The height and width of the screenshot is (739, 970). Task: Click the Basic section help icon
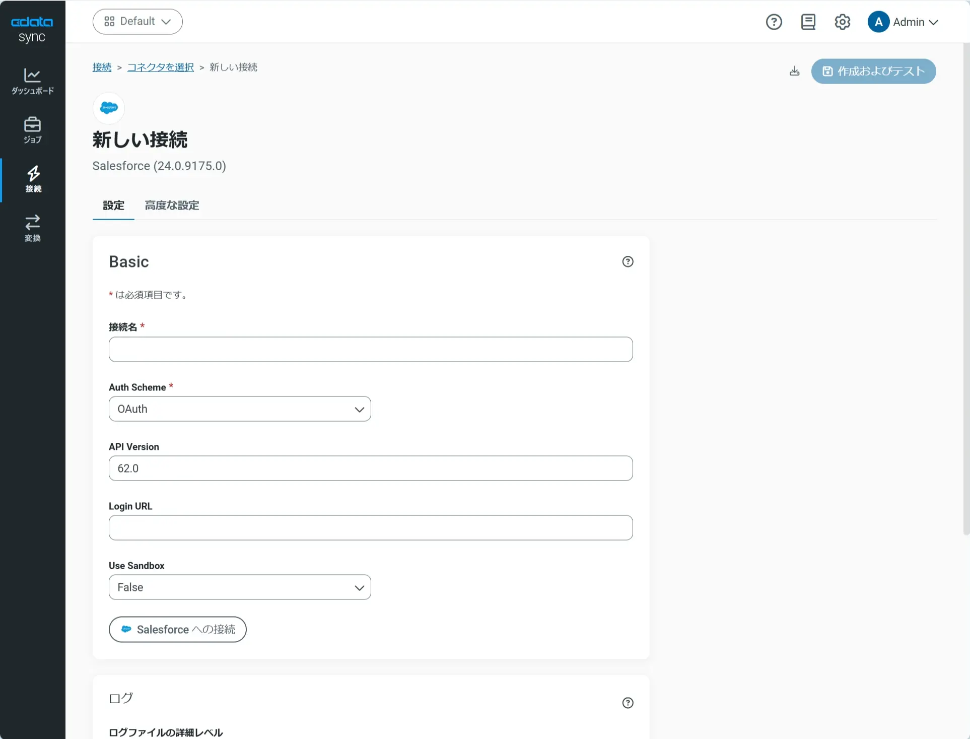coord(628,261)
